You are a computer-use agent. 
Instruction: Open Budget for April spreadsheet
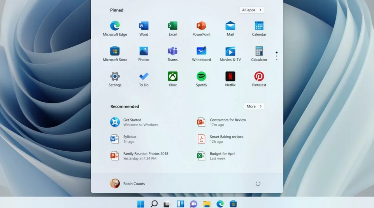click(x=216, y=156)
